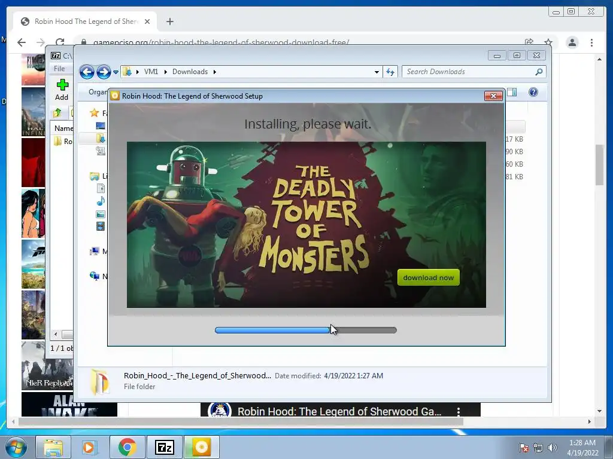Open Explorer help icon
Viewport: 613px width, 459px height.
(x=533, y=92)
